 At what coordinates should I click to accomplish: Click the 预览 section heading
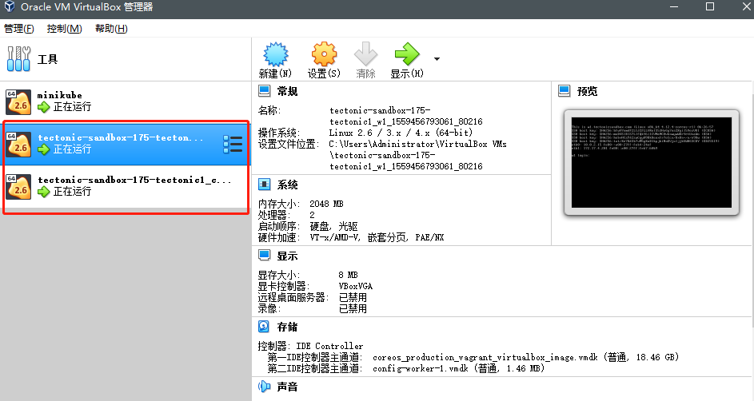587,91
